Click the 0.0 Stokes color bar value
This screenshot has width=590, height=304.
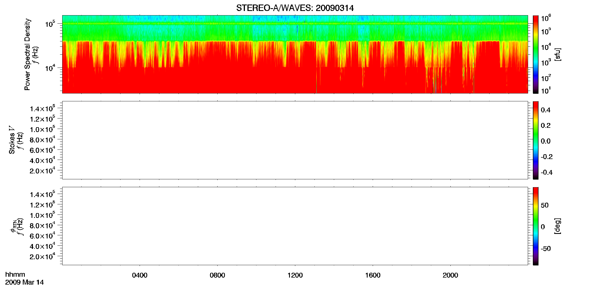pos(545,141)
